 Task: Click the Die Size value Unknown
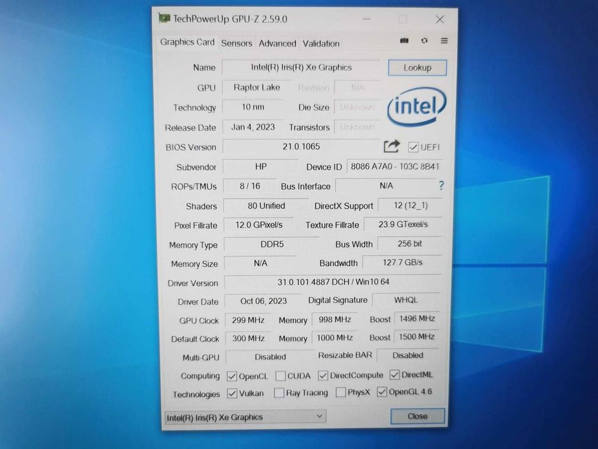tap(357, 107)
